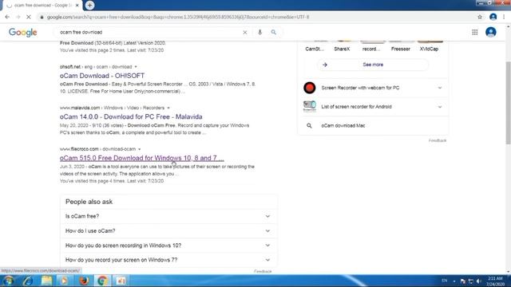Open the Google apps grid

point(475,32)
